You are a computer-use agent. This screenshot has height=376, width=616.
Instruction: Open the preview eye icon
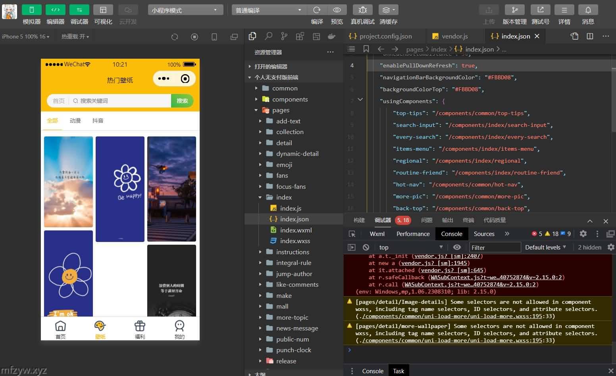[x=337, y=10]
